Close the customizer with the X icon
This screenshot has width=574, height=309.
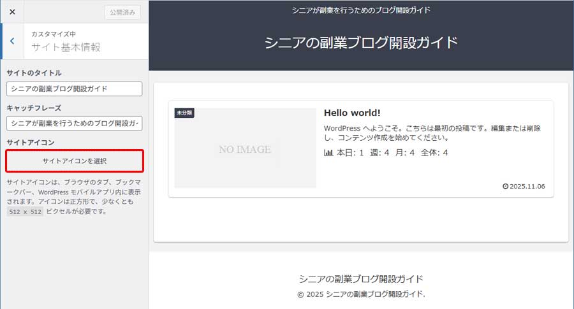[12, 11]
